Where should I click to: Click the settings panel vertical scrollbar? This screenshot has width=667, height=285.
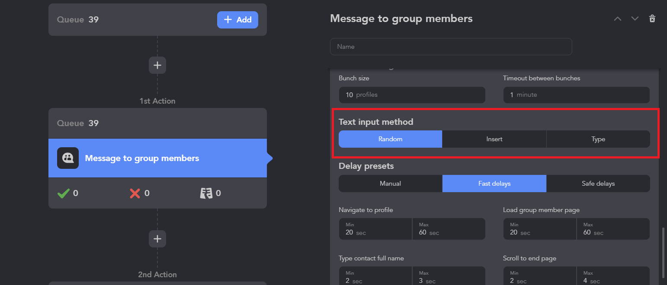coord(663,253)
